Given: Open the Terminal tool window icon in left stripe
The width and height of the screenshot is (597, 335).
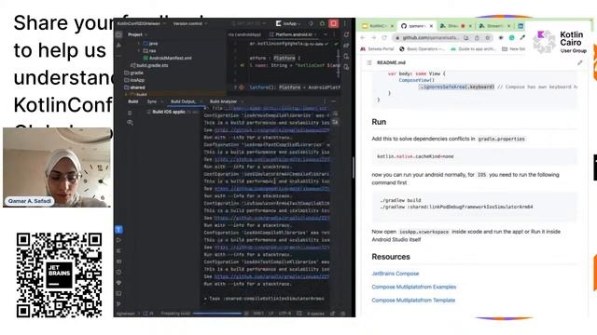Looking at the screenshot, I should point(118,293).
